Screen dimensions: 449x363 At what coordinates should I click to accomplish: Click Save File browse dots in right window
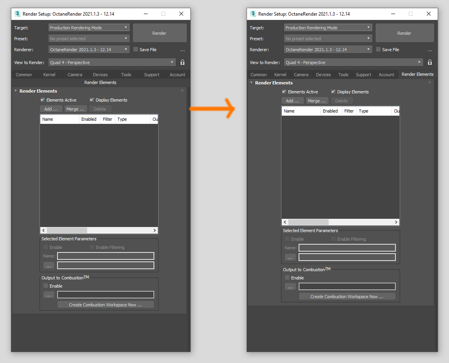pos(430,50)
